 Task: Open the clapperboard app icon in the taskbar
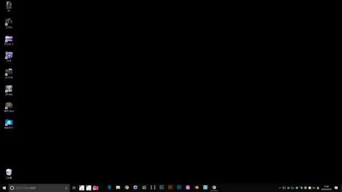tap(144, 187)
